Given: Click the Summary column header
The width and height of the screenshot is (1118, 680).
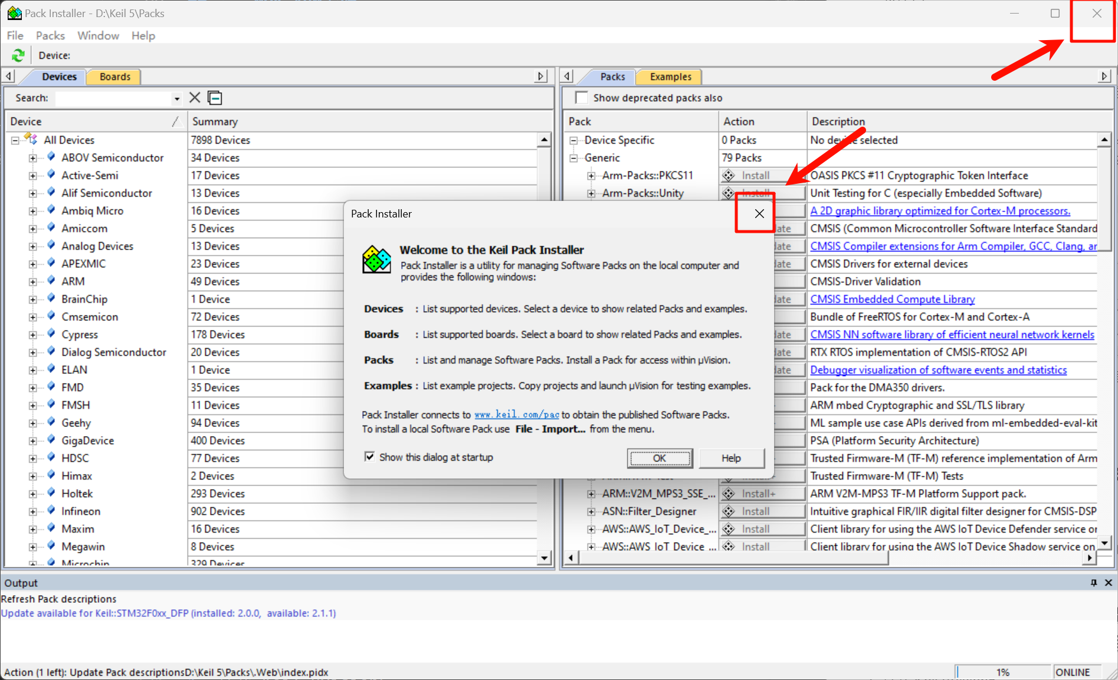Looking at the screenshot, I should 370,121.
